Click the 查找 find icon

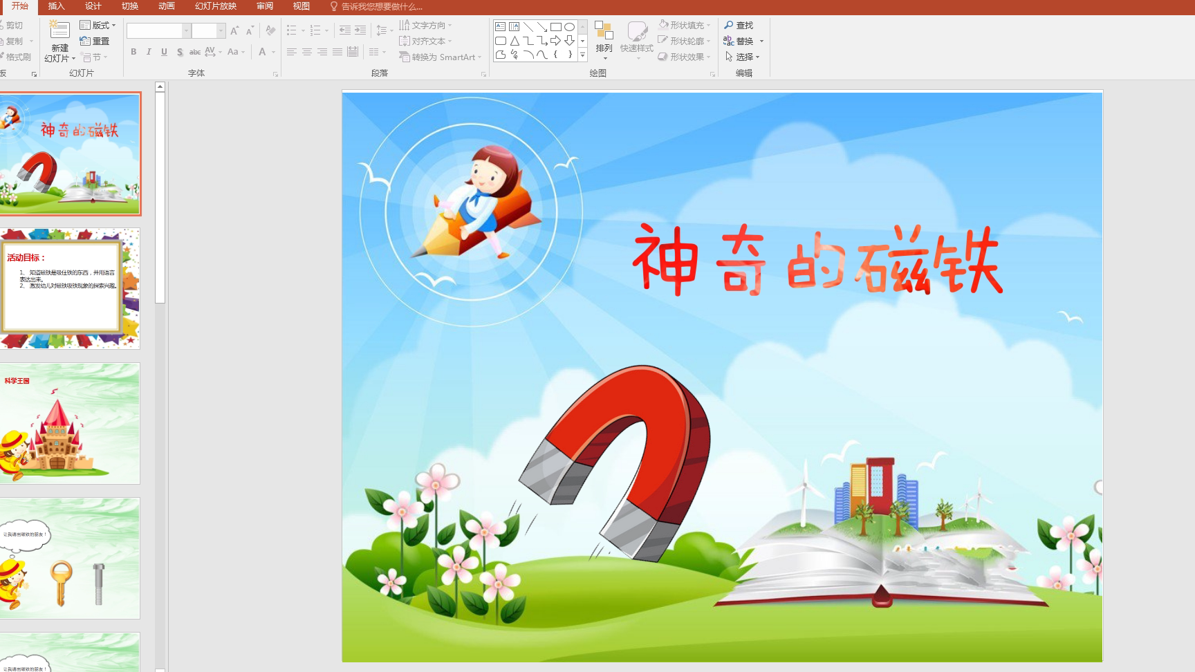(x=741, y=25)
